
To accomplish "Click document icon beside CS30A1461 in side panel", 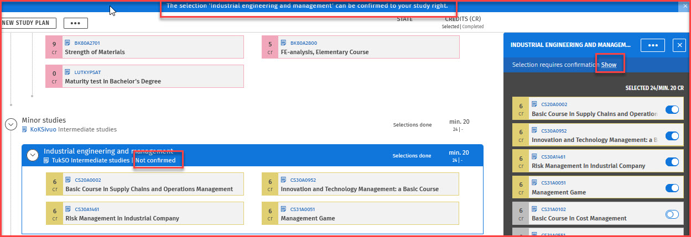I will [x=534, y=156].
